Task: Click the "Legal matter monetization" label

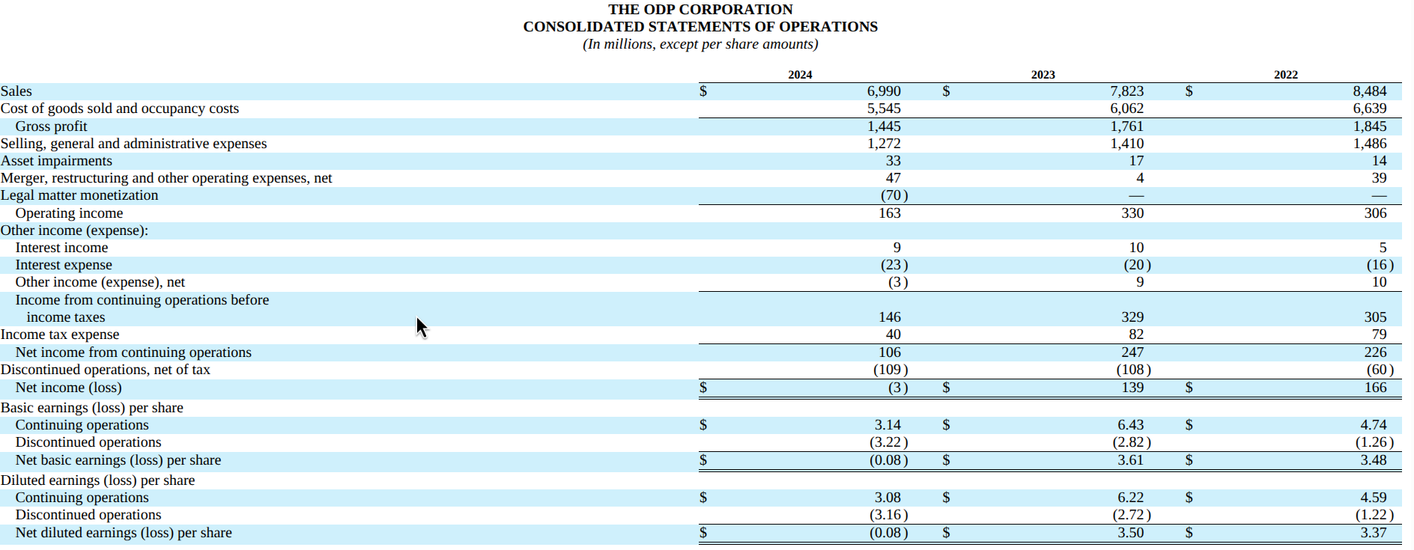Action: pos(79,195)
